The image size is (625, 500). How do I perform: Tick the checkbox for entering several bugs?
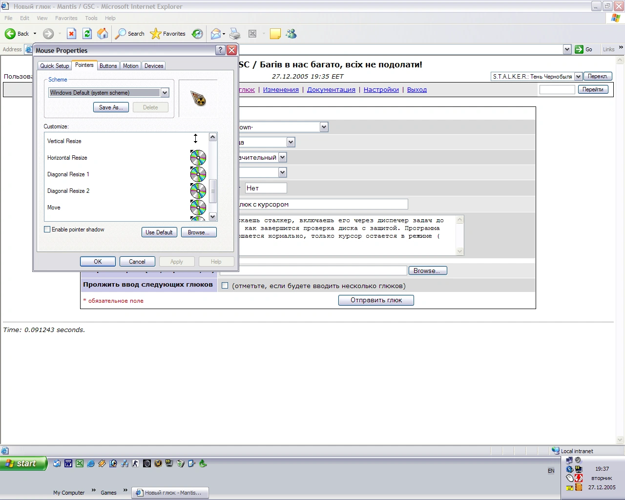[225, 286]
